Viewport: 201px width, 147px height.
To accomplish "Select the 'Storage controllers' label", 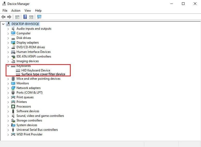I will (x=29, y=120).
